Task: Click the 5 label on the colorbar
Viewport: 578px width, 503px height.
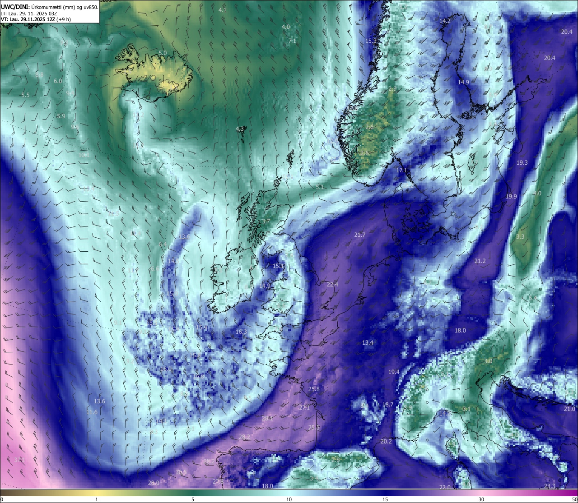Action: point(193,499)
